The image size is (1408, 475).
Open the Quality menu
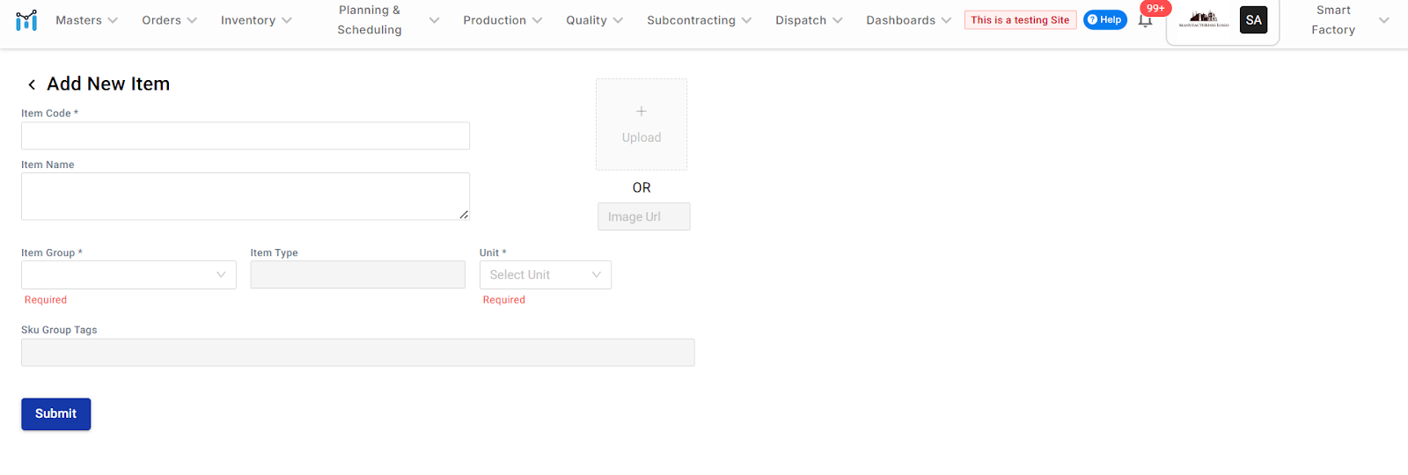pos(594,20)
